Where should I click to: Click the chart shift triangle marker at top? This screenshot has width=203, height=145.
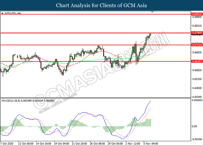(152, 12)
